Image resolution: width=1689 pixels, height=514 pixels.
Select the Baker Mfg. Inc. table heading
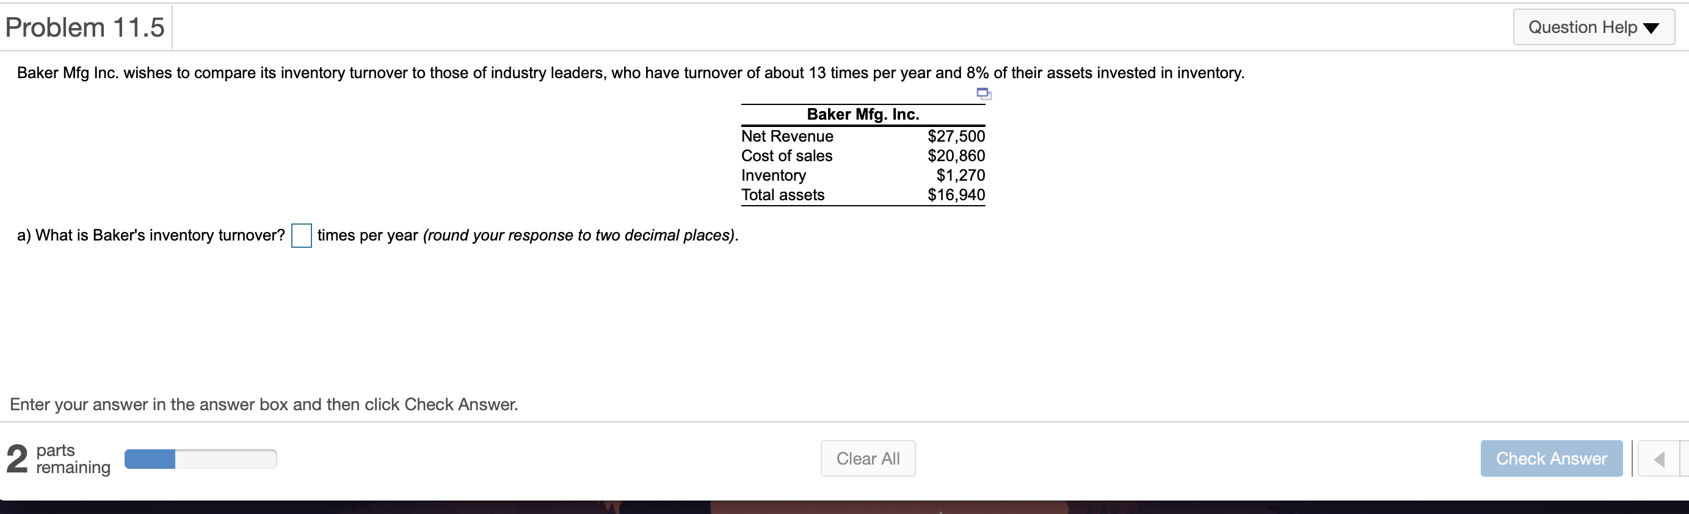(862, 114)
